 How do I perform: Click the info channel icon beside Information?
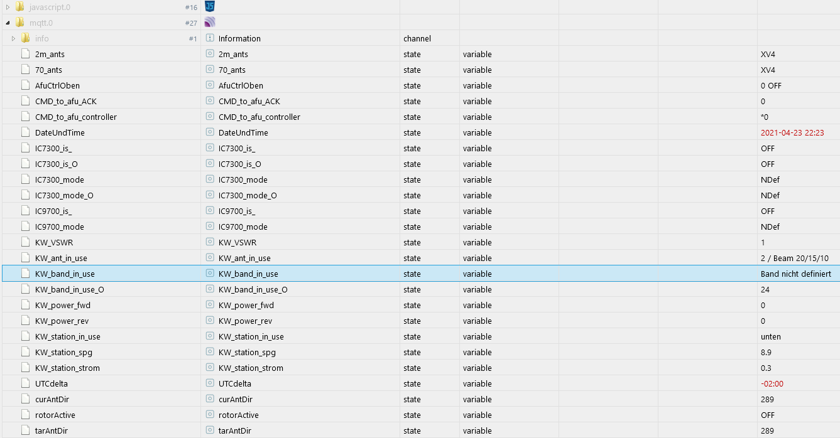[x=210, y=38]
